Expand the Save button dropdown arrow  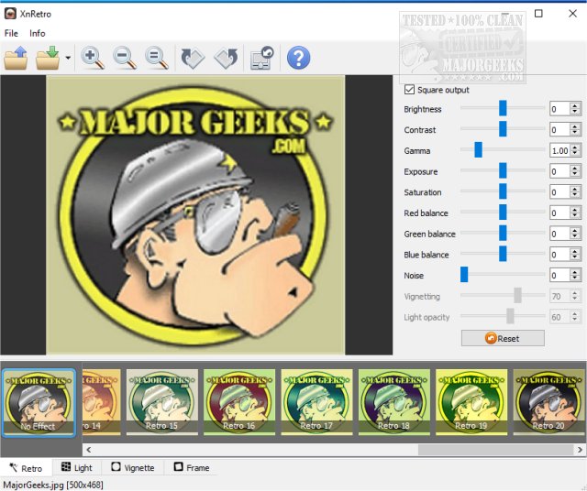(x=68, y=59)
